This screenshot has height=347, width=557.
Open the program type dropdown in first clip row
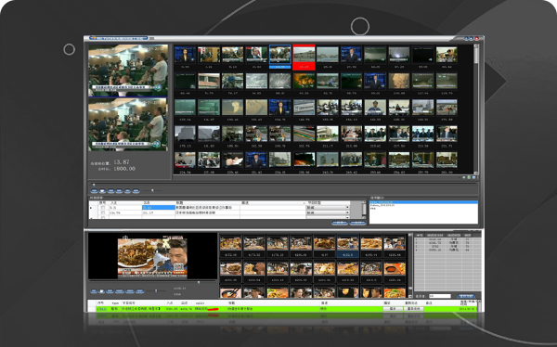pyautogui.click(x=347, y=208)
